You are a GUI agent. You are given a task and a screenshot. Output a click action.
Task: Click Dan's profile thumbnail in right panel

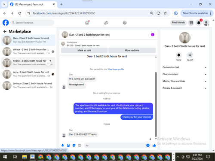[x=184, y=38]
